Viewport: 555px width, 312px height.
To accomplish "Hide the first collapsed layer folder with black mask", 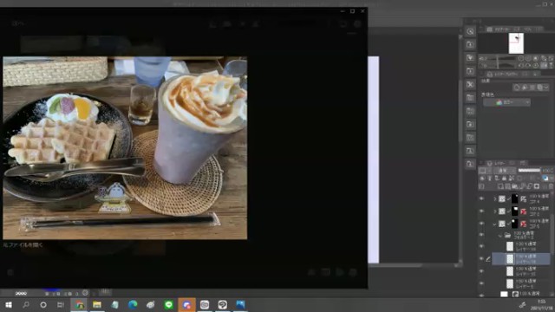I will click(x=481, y=198).
